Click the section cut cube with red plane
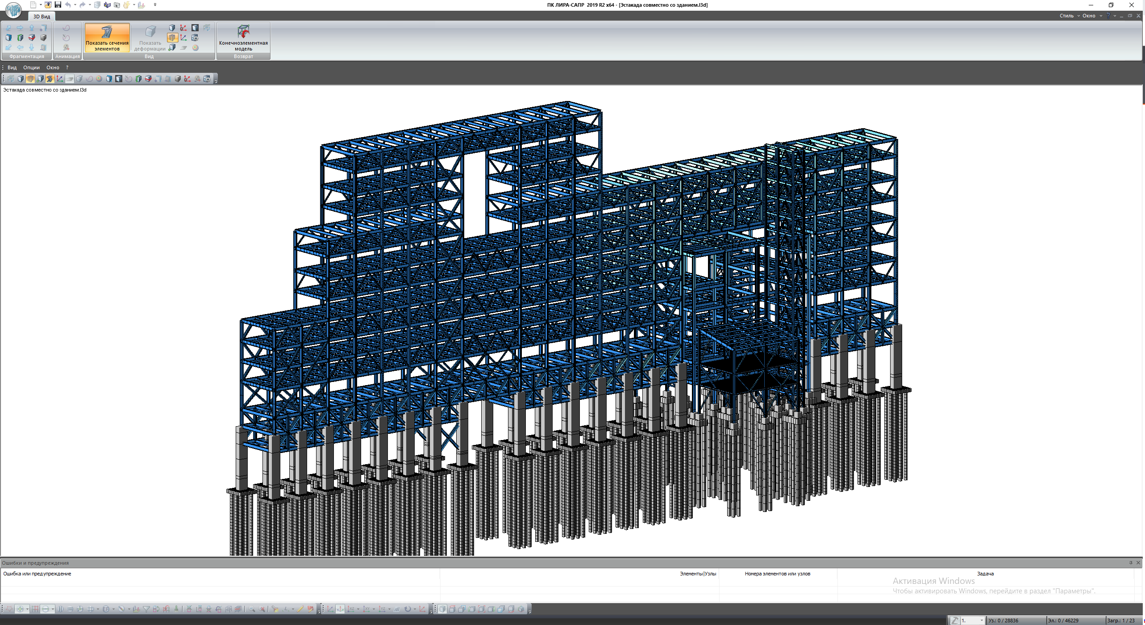Viewport: 1145px width, 625px height. tap(32, 38)
